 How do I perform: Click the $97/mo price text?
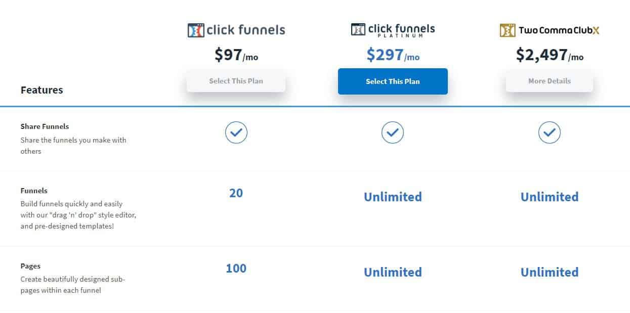click(236, 55)
